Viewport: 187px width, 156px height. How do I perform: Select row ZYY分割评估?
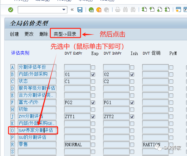37,117
